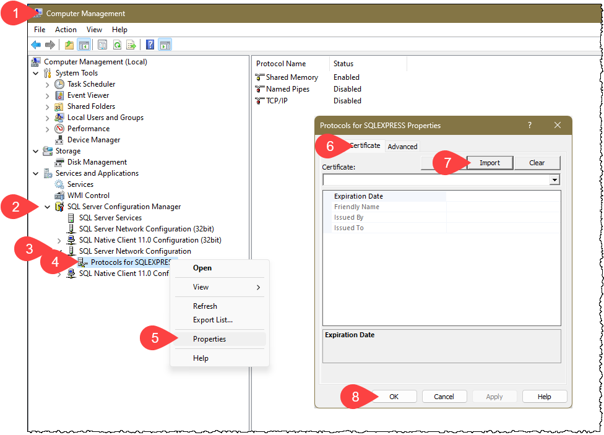Choose Help in the context menu
604x435 pixels.
point(220,358)
